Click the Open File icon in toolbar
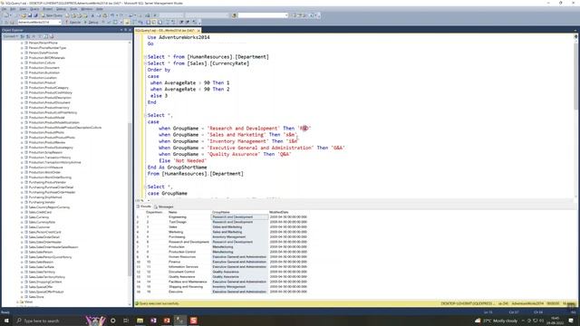The image size is (580, 326). point(24,15)
